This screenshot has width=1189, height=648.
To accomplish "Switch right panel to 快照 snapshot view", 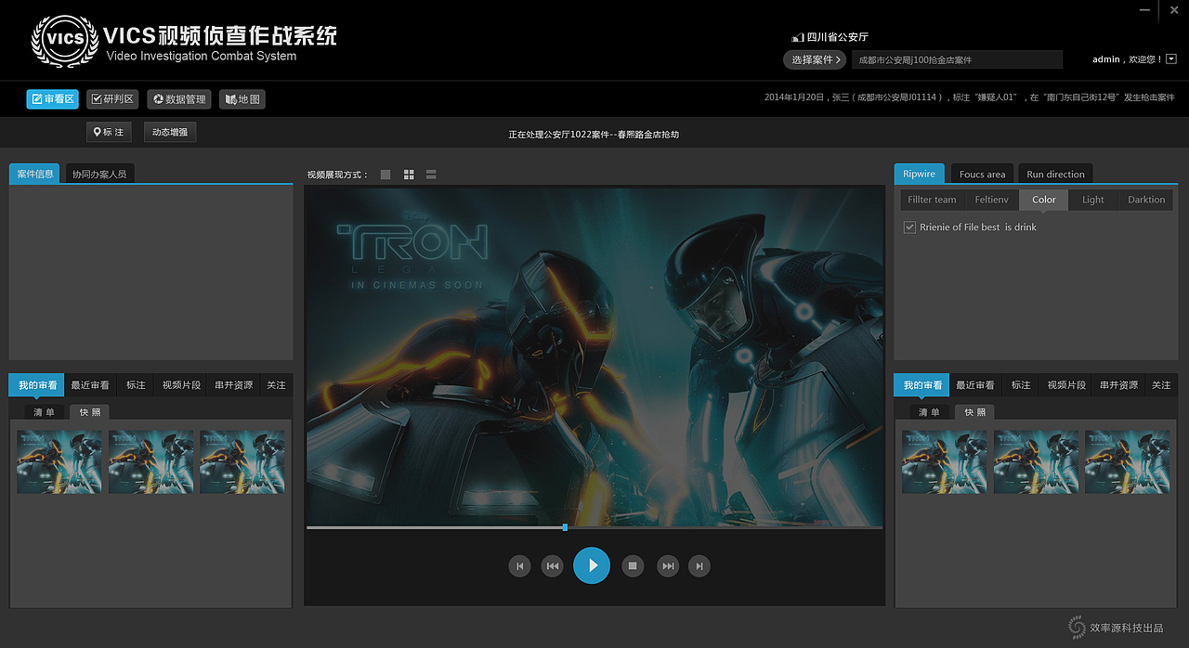I will tap(975, 412).
